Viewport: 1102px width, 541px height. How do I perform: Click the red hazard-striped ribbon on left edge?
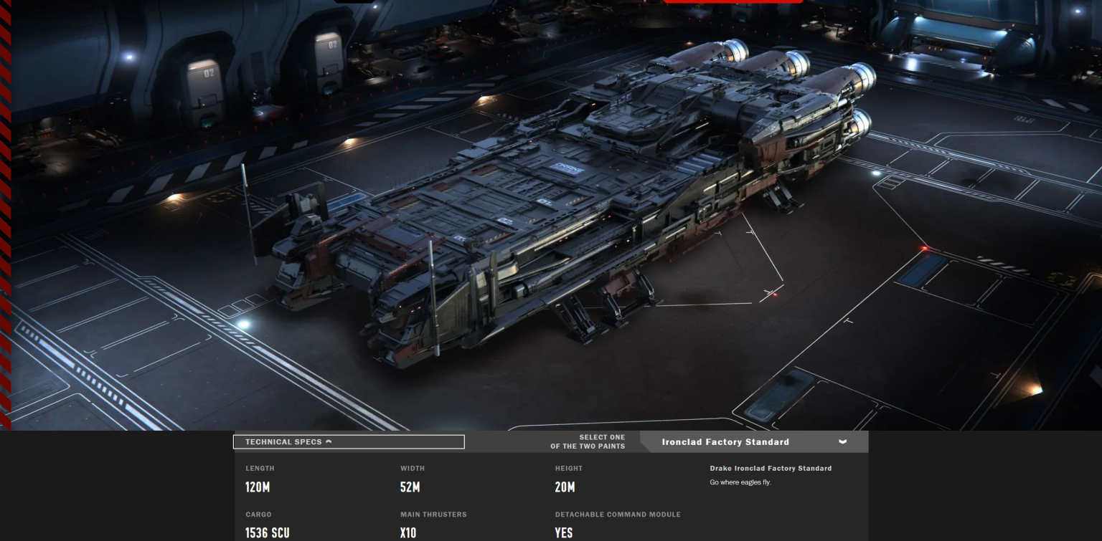(6, 215)
